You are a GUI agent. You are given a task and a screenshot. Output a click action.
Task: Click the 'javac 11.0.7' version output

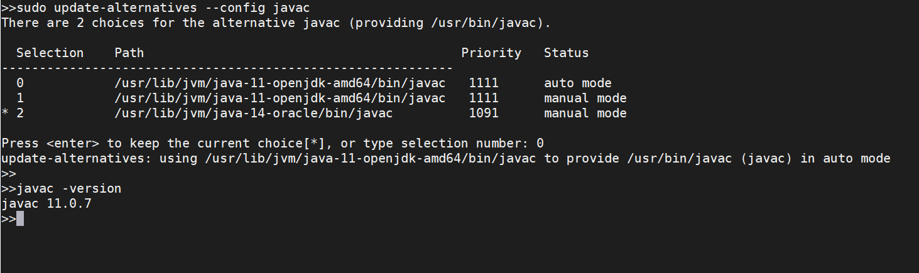click(x=46, y=204)
